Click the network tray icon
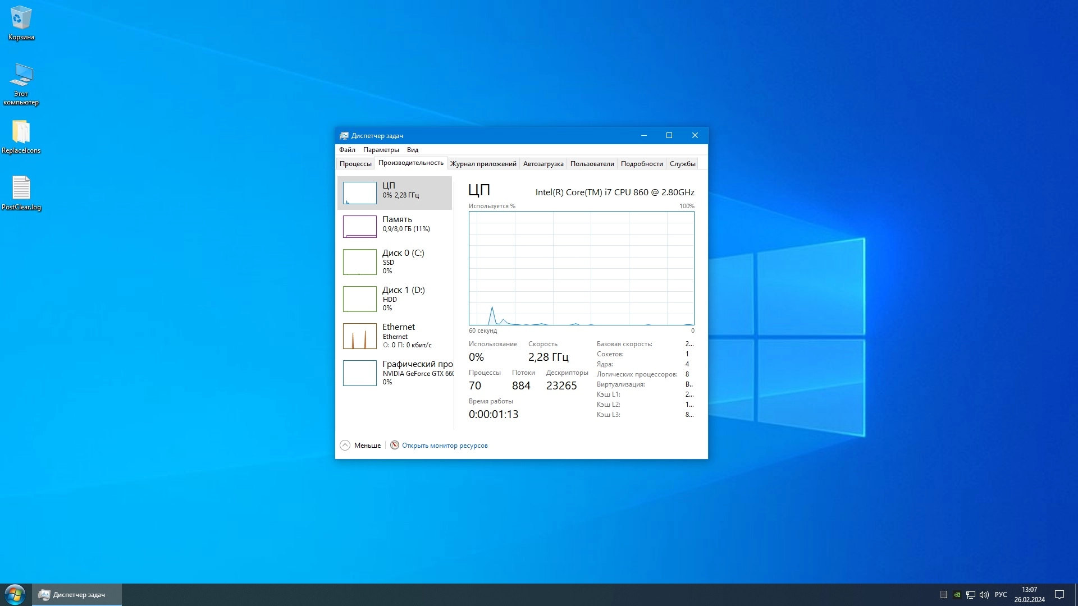Image resolution: width=1078 pixels, height=606 pixels. [970, 595]
